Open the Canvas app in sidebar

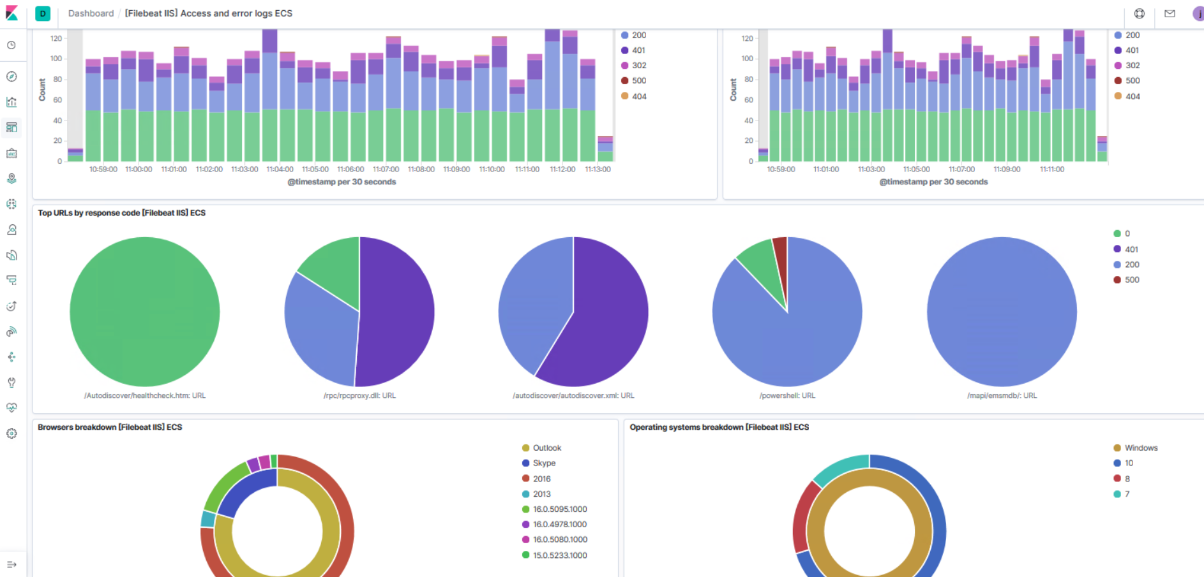click(x=11, y=152)
